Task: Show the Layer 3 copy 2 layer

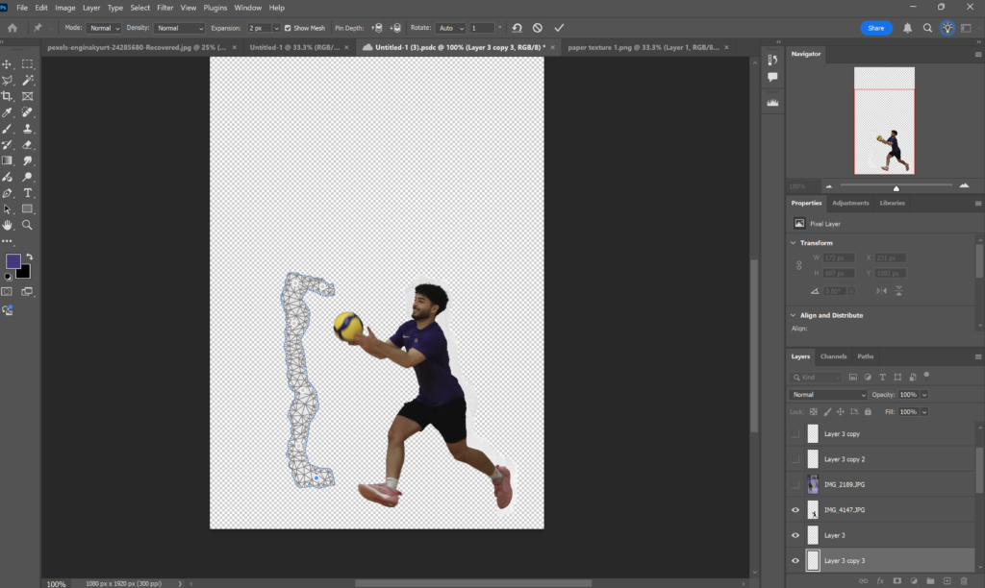Action: pos(795,459)
